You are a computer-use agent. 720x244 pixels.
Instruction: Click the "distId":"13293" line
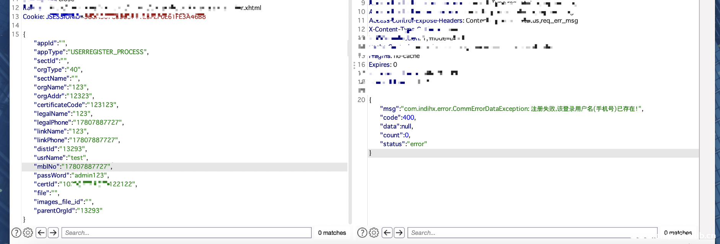60,149
